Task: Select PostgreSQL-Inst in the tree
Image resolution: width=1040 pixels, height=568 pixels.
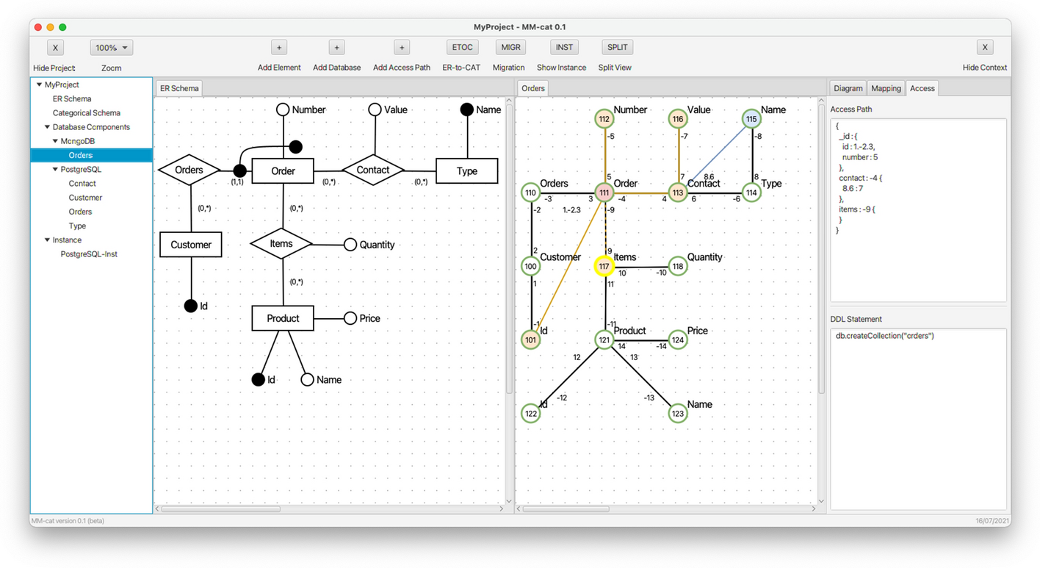Action: click(x=89, y=254)
